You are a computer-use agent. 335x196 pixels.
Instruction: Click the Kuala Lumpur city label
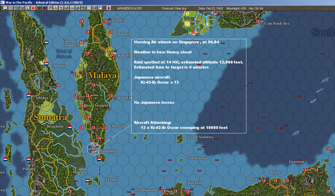96,105
